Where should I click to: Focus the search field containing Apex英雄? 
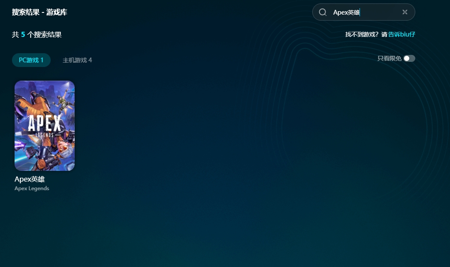tap(364, 12)
